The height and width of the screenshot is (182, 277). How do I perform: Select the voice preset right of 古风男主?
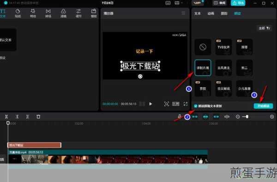click(244, 68)
